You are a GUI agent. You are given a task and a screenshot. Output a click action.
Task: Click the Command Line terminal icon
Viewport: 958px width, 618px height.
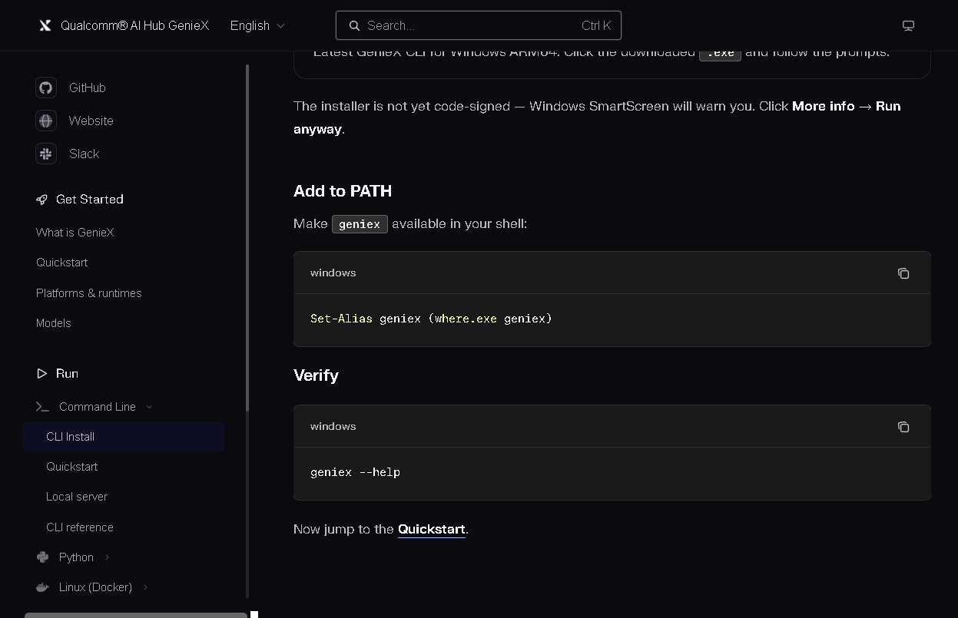coord(42,407)
